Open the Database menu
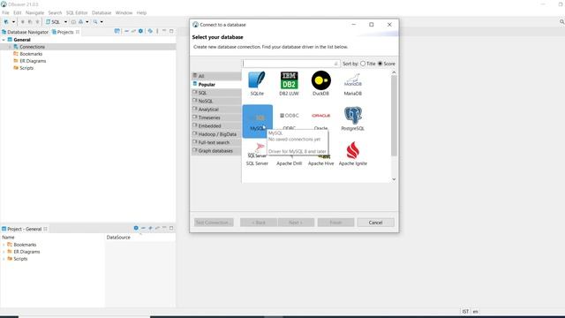 click(102, 12)
